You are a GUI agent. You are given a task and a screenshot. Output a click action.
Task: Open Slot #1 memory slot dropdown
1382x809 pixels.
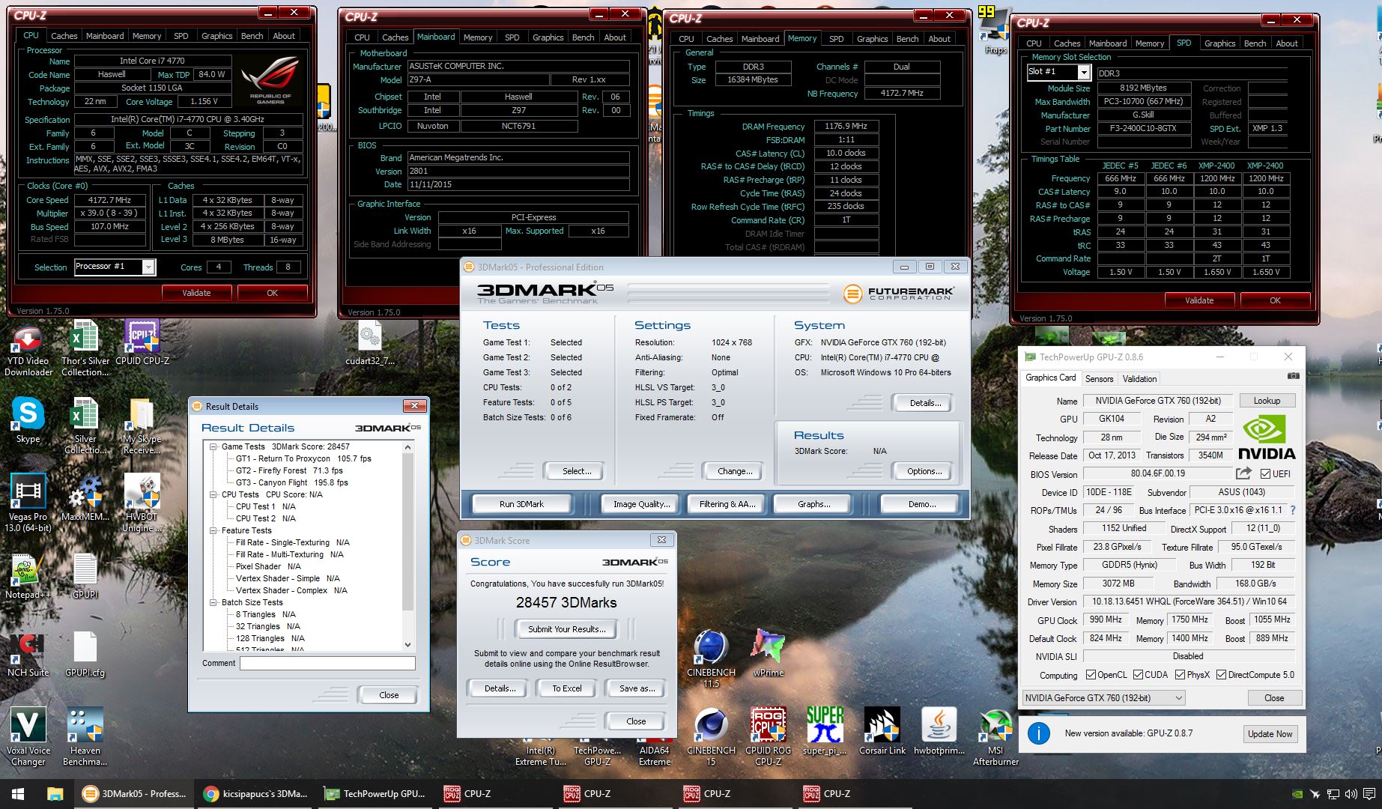click(x=1083, y=72)
